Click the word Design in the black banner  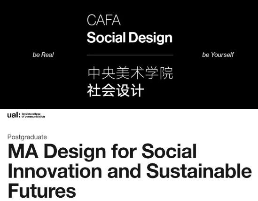pos(150,38)
